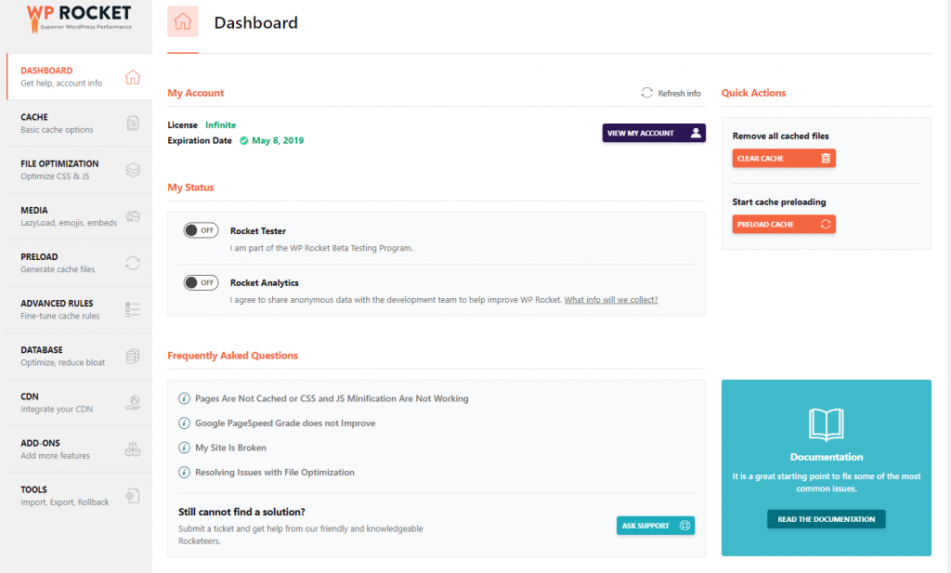The width and height of the screenshot is (951, 573).
Task: Click the Database stack icon in sidebar
Action: point(133,356)
